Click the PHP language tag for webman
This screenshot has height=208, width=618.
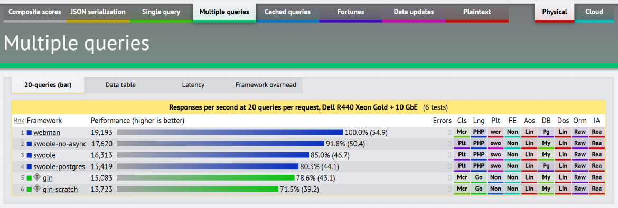coord(479,133)
